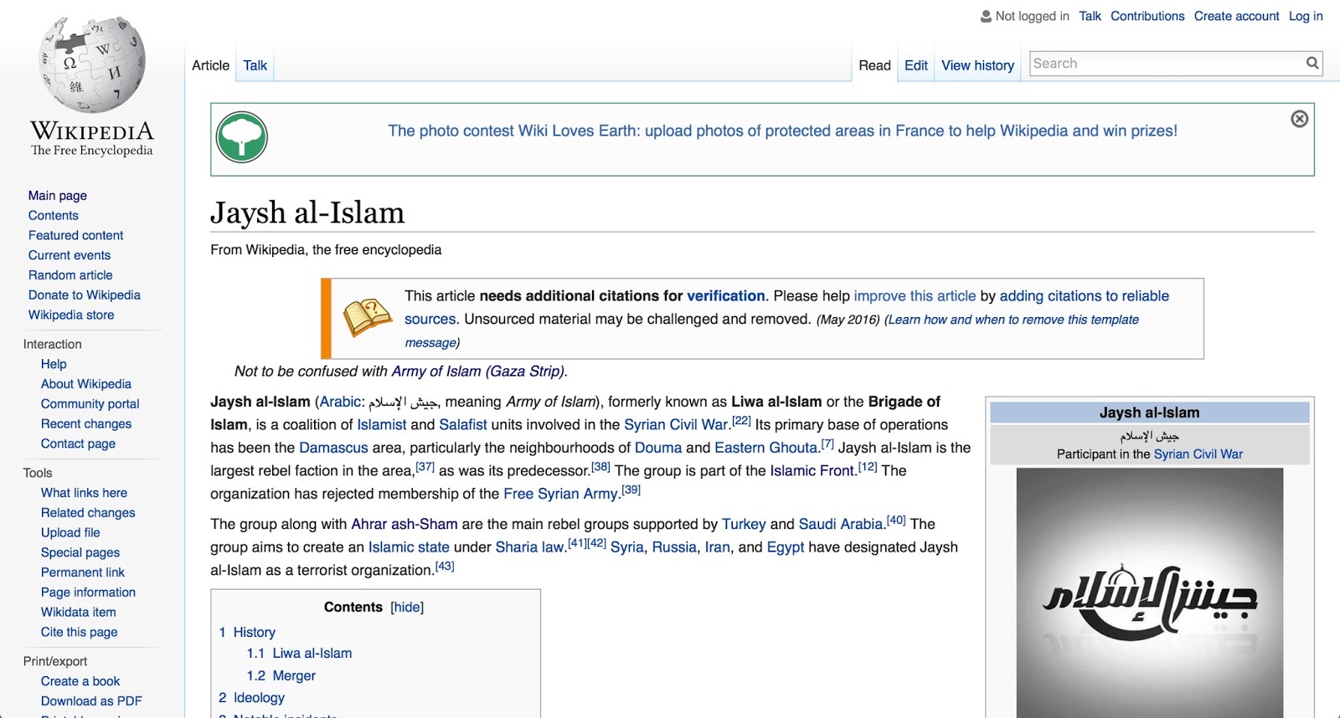
Task: Open citation reference 22
Action: pyautogui.click(x=741, y=421)
